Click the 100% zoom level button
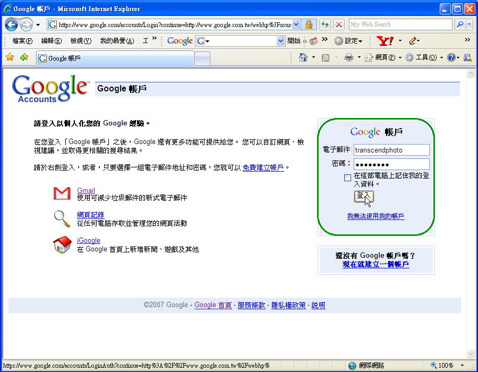Viewport: 478px width, 372px height. [442, 365]
